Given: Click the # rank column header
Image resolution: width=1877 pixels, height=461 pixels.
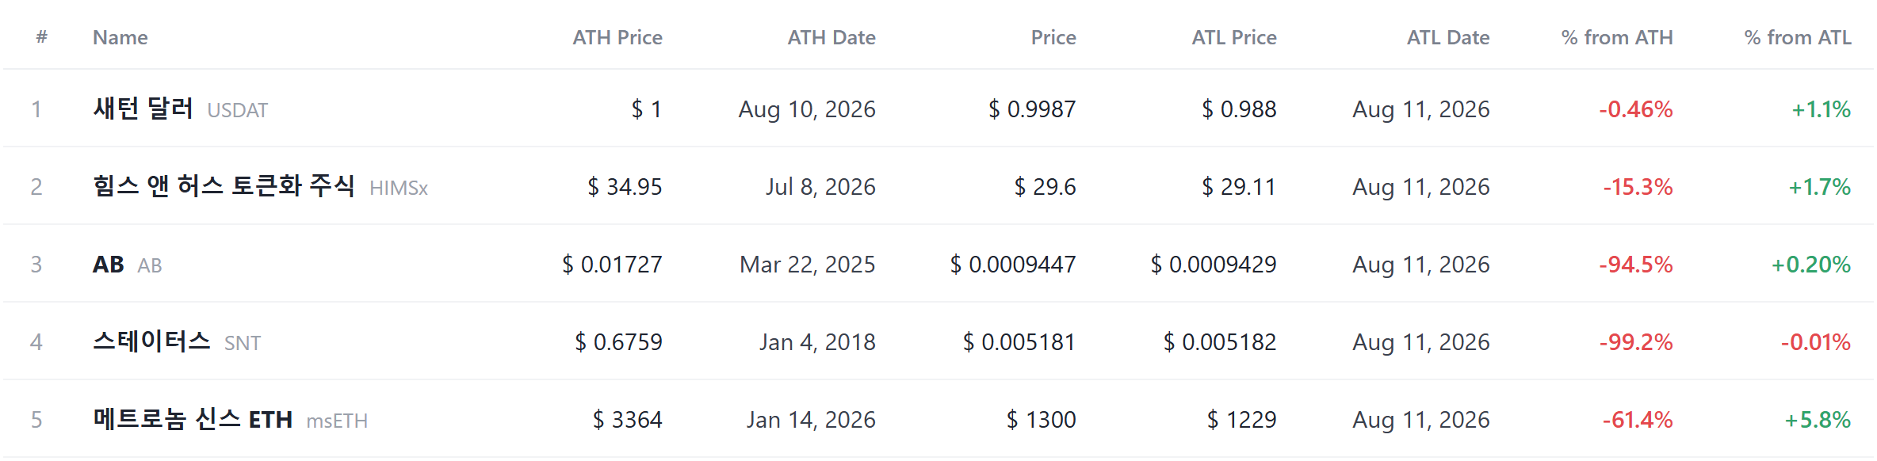Looking at the screenshot, I should pos(42,37).
